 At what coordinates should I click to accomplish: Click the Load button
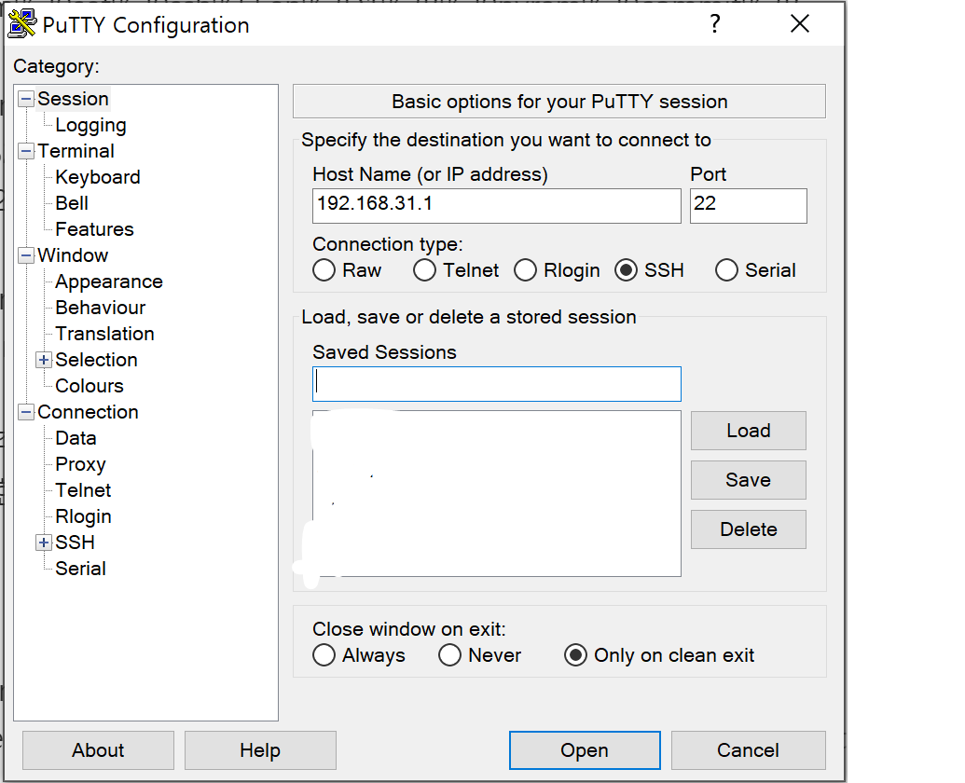(x=749, y=431)
